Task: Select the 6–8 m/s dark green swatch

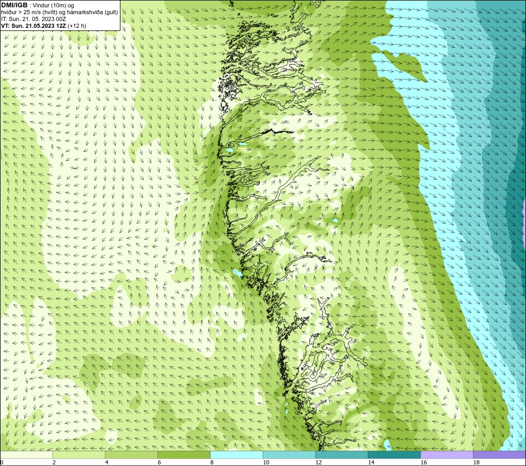Action: [x=184, y=454]
